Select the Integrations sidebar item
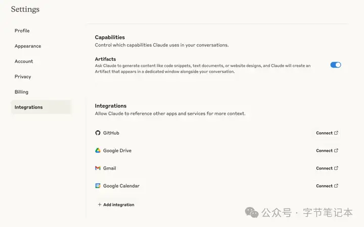The height and width of the screenshot is (227, 364). [41, 107]
